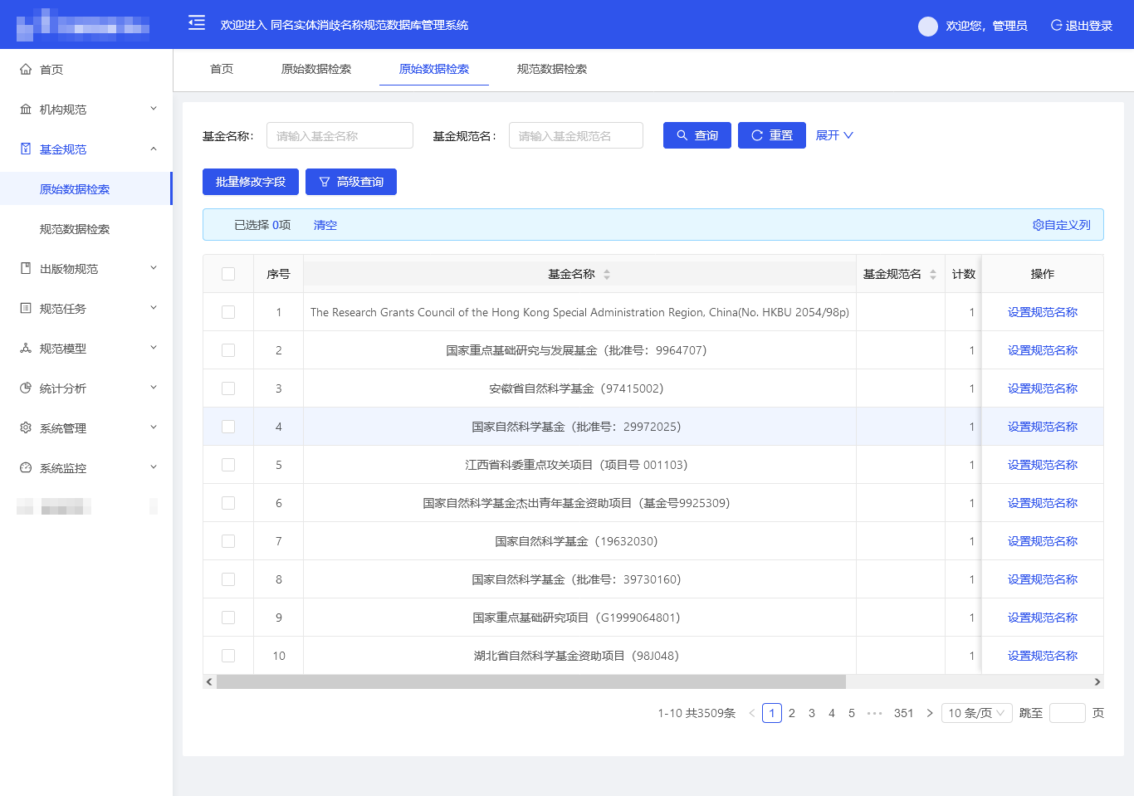Click the 系统管理 gear icon

pos(26,428)
